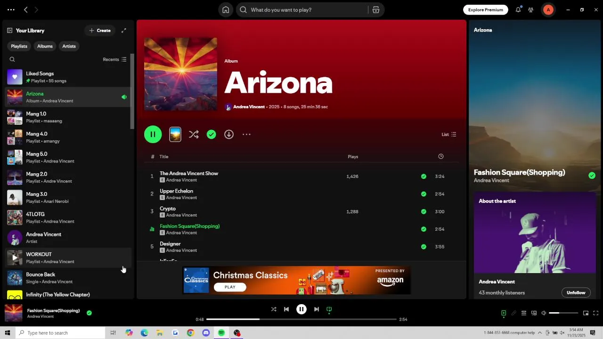Open the album preview thumbnail next to play
This screenshot has width=603, height=339.
[x=175, y=135]
